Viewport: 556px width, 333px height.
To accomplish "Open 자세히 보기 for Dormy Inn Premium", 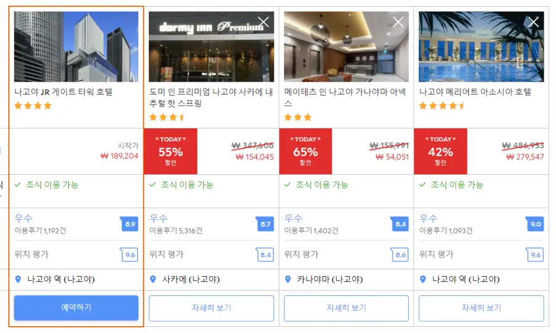I will pyautogui.click(x=211, y=308).
